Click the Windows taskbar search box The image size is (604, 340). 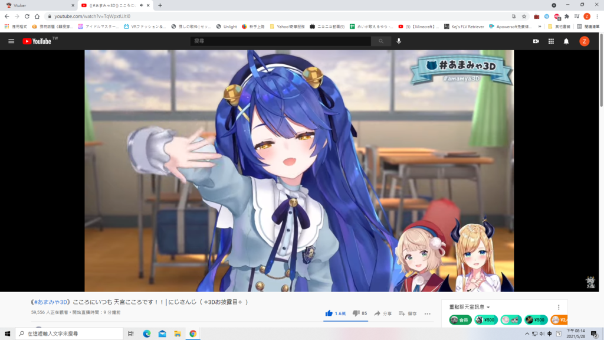click(70, 334)
